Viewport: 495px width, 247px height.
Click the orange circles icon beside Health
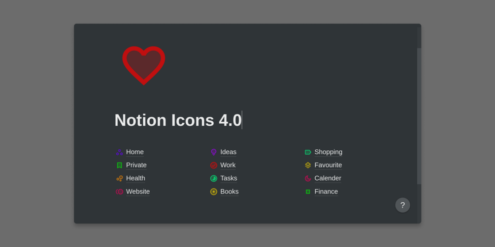click(119, 178)
